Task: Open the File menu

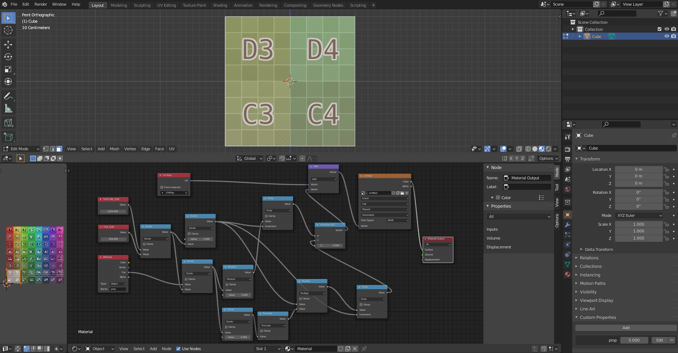Action: (x=14, y=4)
